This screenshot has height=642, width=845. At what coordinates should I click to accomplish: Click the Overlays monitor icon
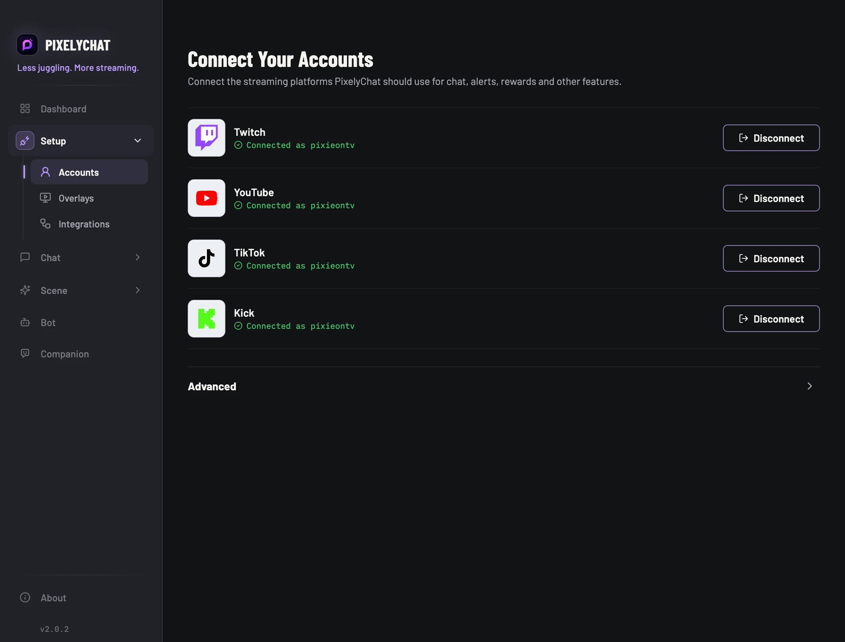(45, 198)
